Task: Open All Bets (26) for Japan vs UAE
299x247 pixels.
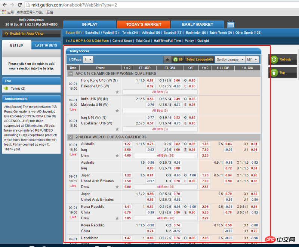Action: coord(166,187)
